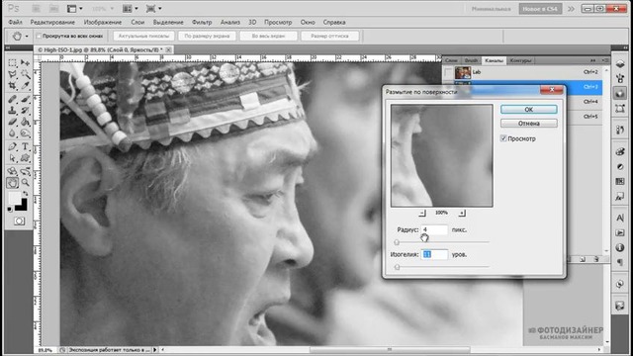Viewport: 633px width, 356px height.
Task: Open the Info panel icon in dock
Action: (x=620, y=247)
